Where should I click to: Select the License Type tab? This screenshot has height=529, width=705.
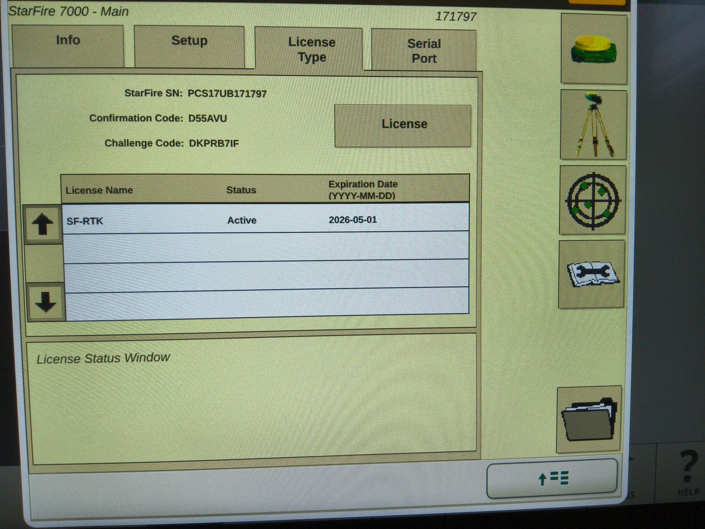tap(312, 49)
